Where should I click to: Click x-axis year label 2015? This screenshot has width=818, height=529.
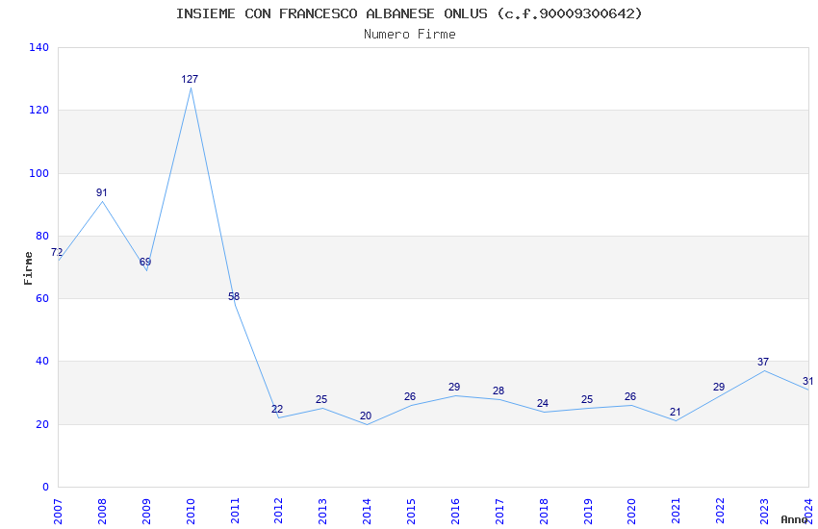point(411,512)
